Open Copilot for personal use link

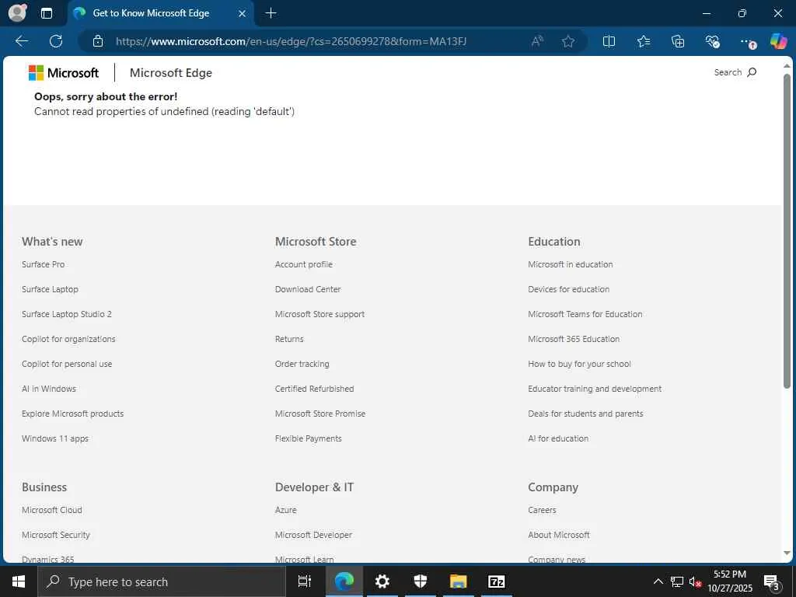coord(67,364)
